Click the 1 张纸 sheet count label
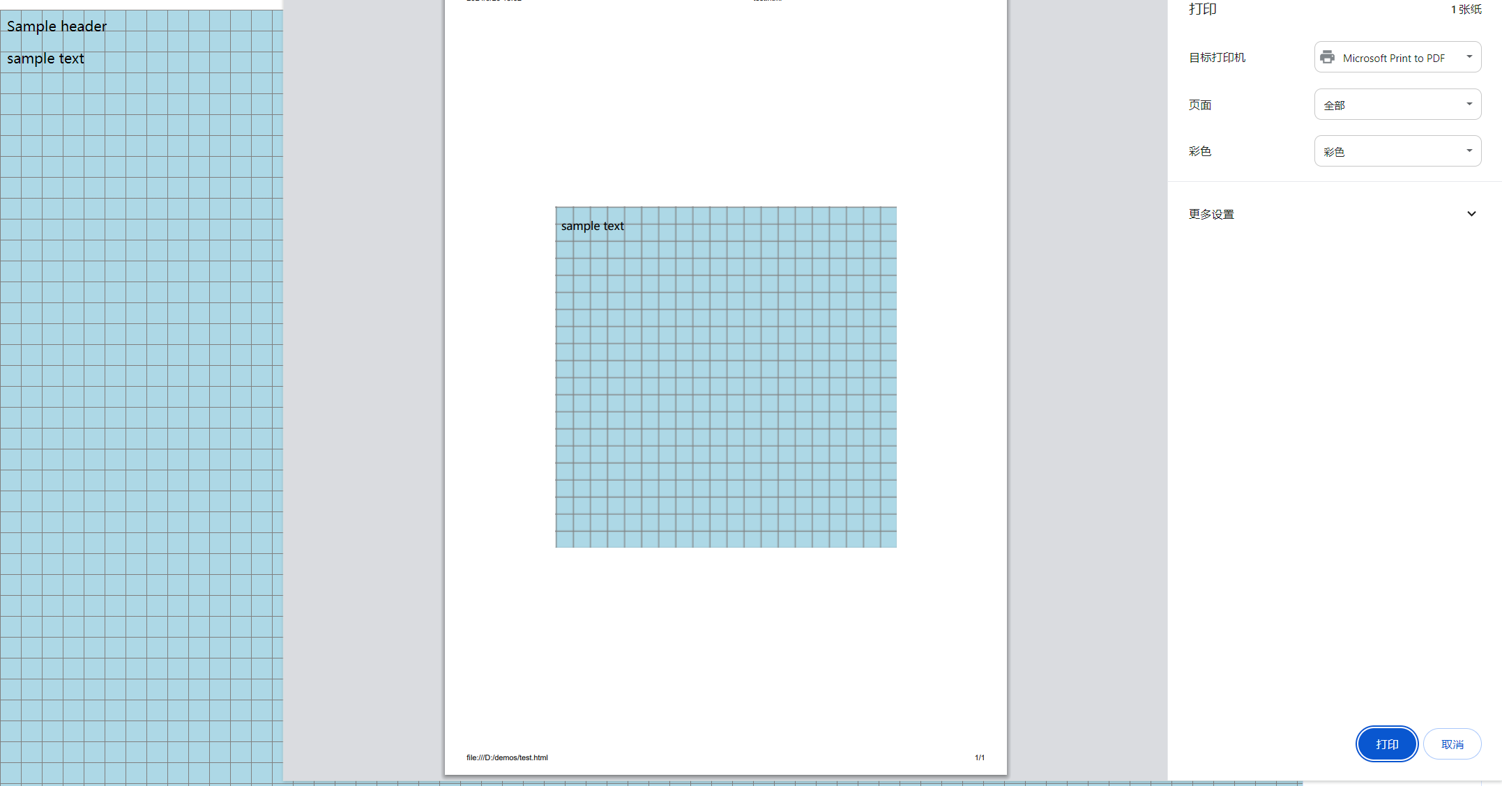Screen dimensions: 1502x786 click(1466, 9)
